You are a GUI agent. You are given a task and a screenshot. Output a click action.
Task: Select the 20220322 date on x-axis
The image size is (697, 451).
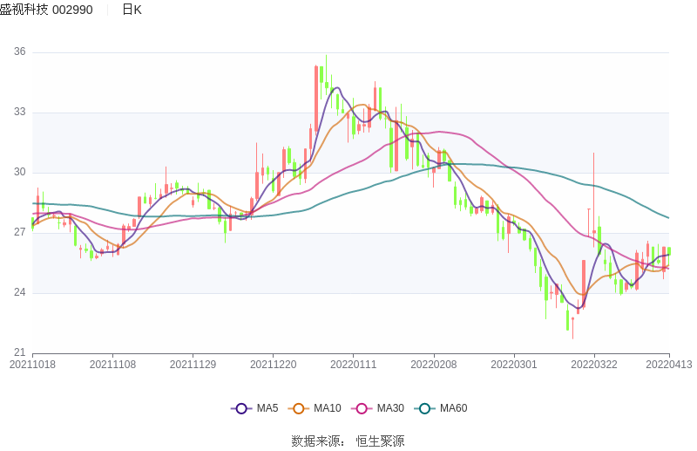(x=593, y=365)
